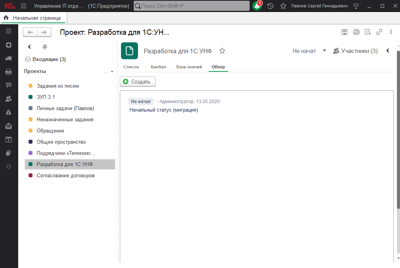
Task: Click the vertical scrollbar on the right
Action: 398,130
